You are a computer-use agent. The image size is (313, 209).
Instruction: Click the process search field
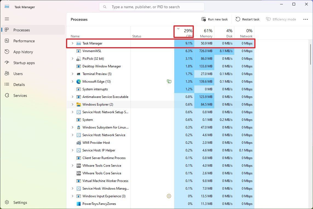(151, 7)
